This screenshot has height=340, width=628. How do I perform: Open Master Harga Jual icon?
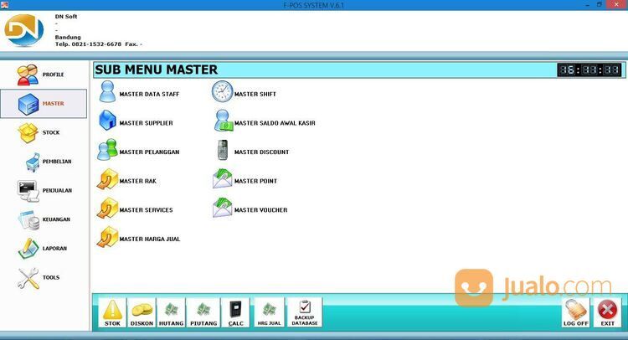pyautogui.click(x=109, y=238)
